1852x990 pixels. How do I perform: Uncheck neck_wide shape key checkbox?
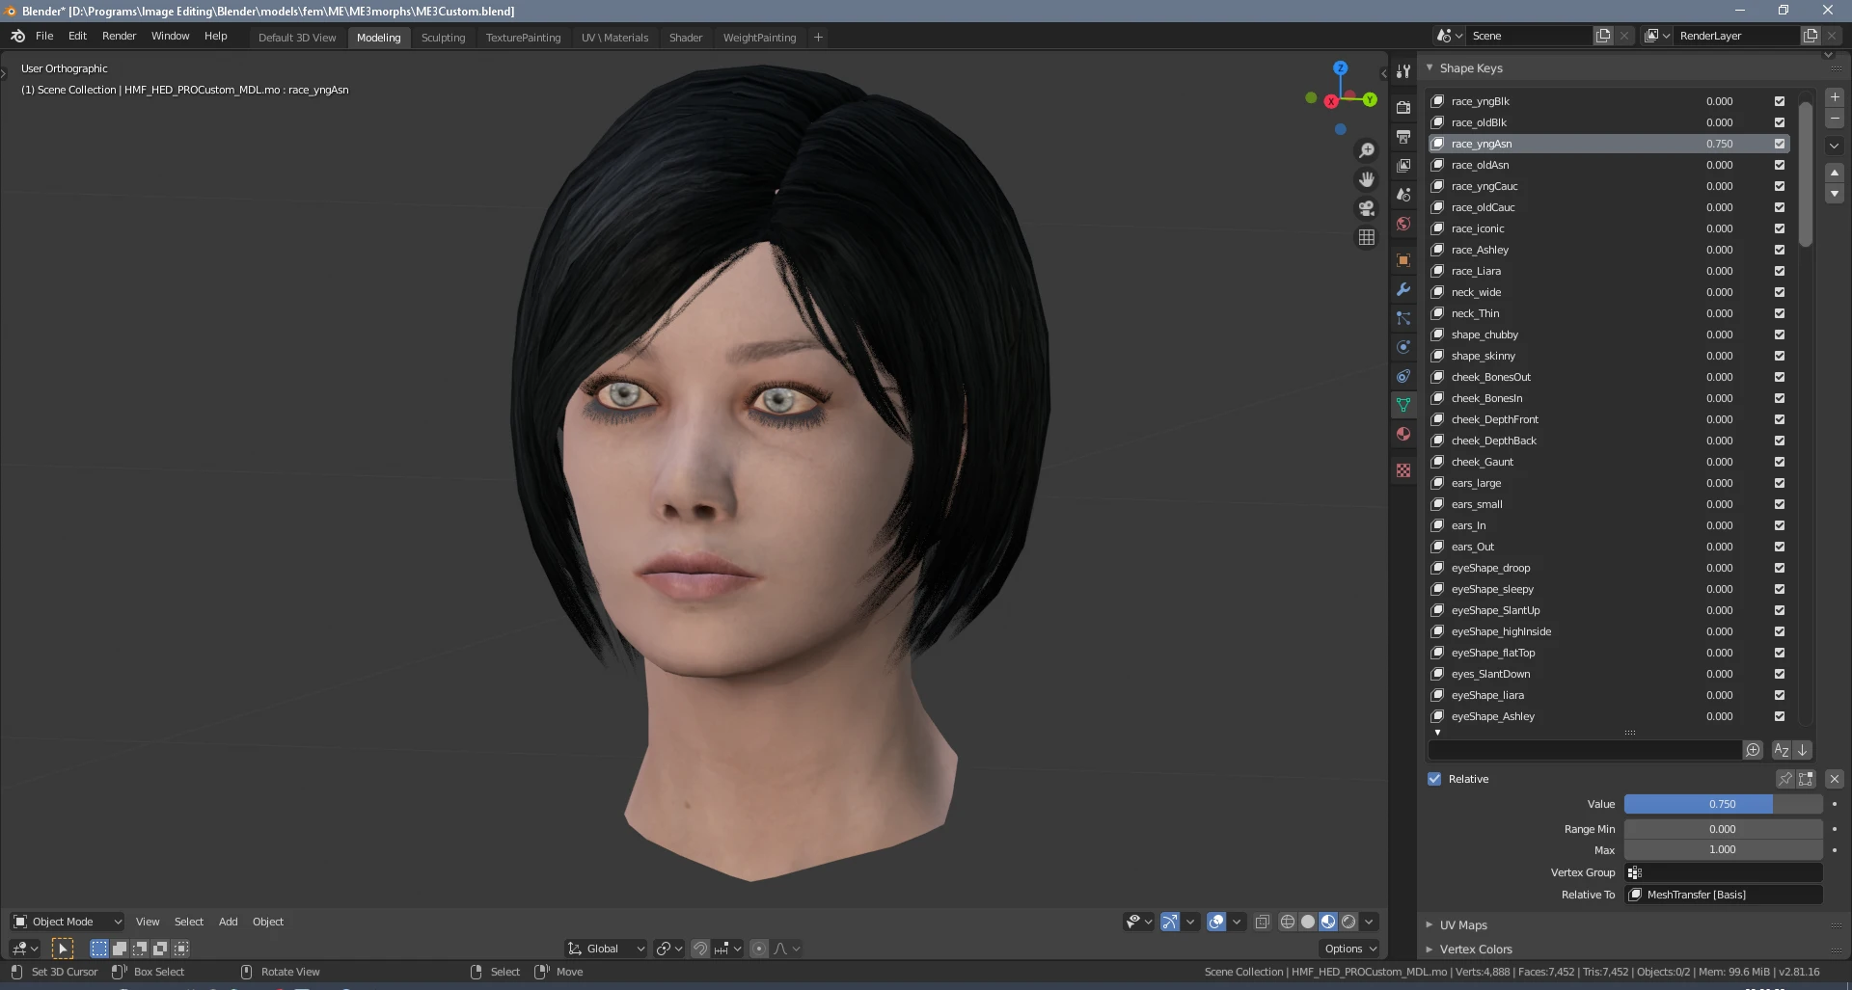coord(1780,292)
